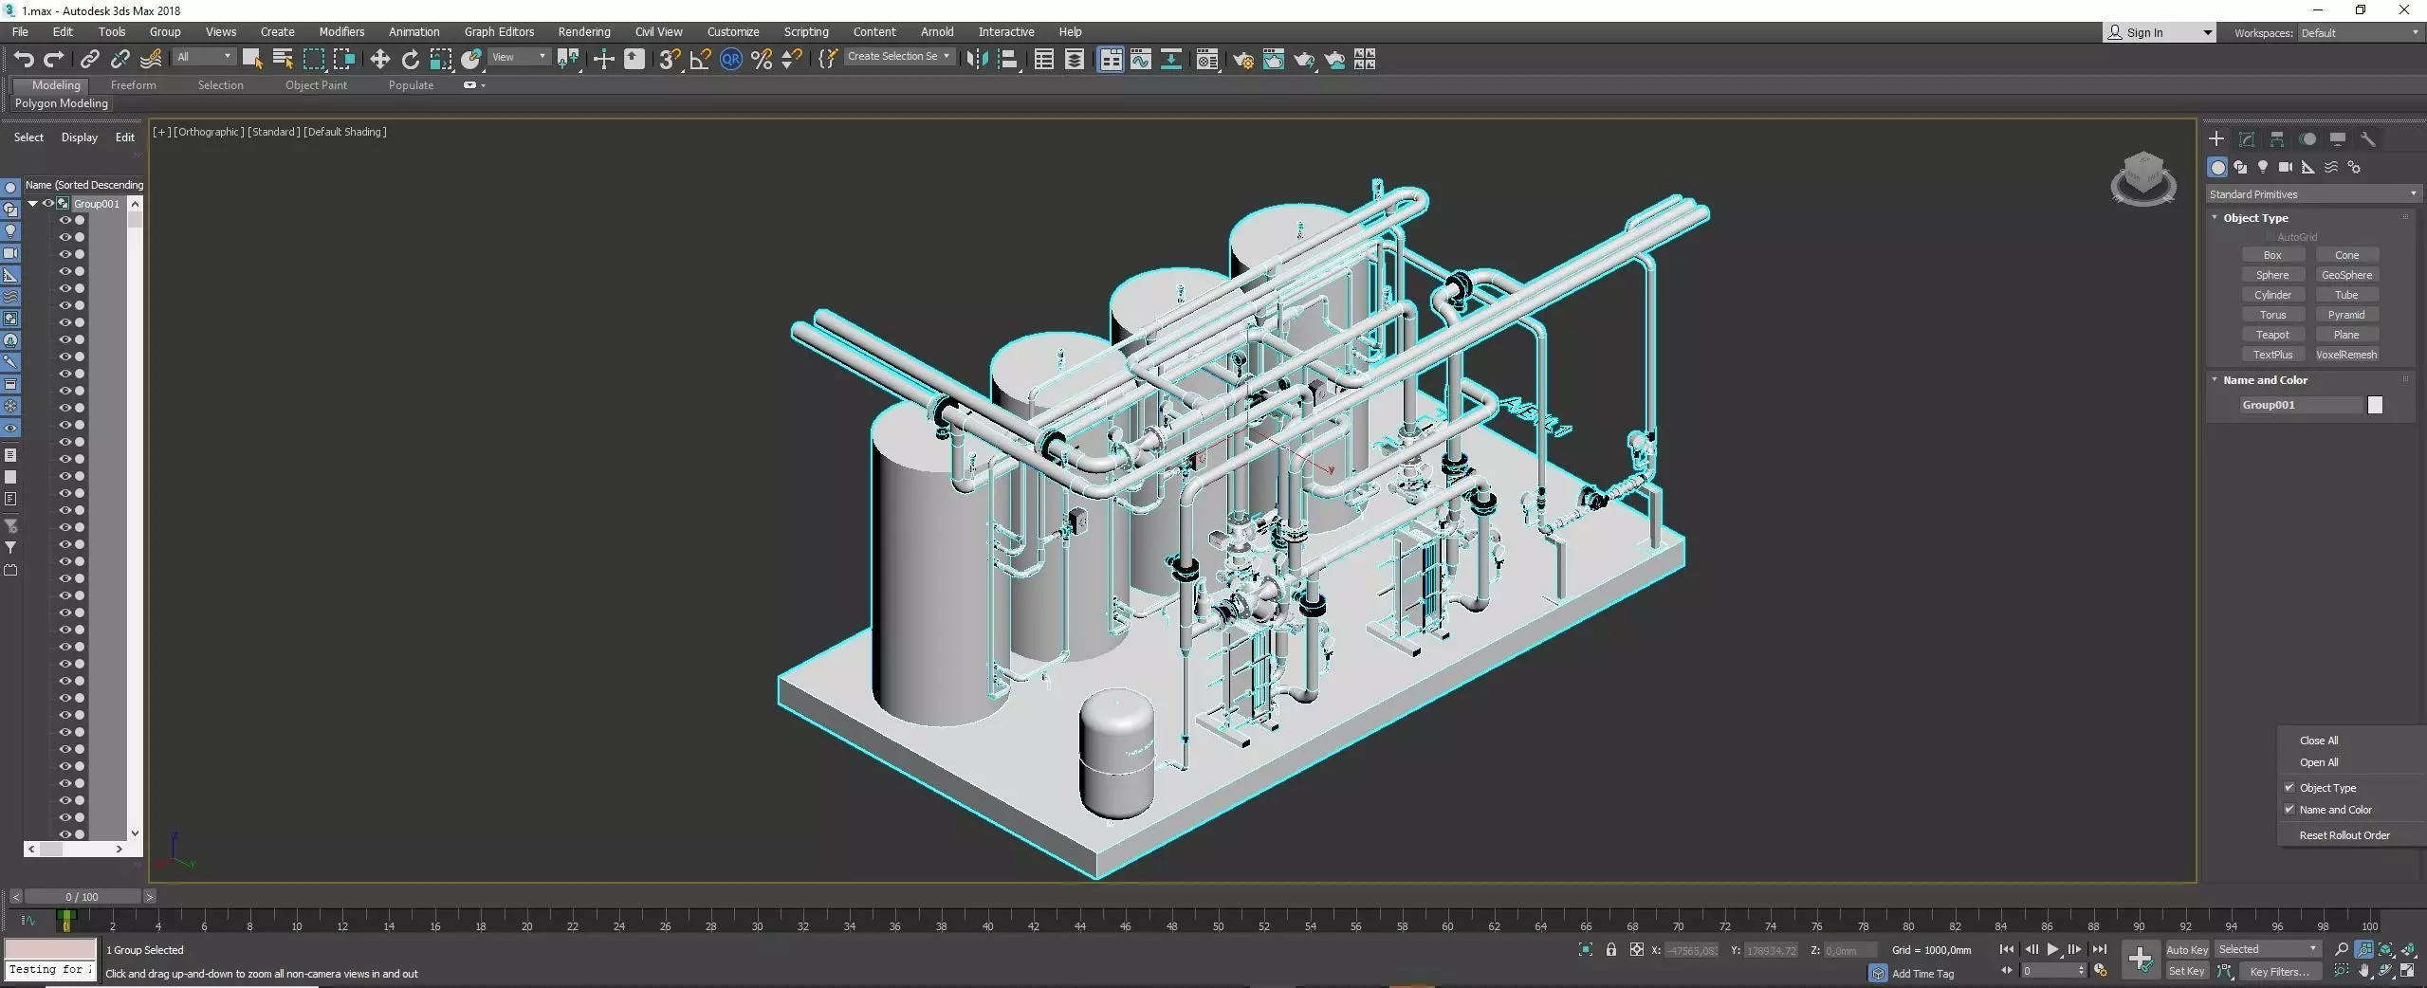Open Key Filters dialog
2427x988 pixels.
point(2279,971)
